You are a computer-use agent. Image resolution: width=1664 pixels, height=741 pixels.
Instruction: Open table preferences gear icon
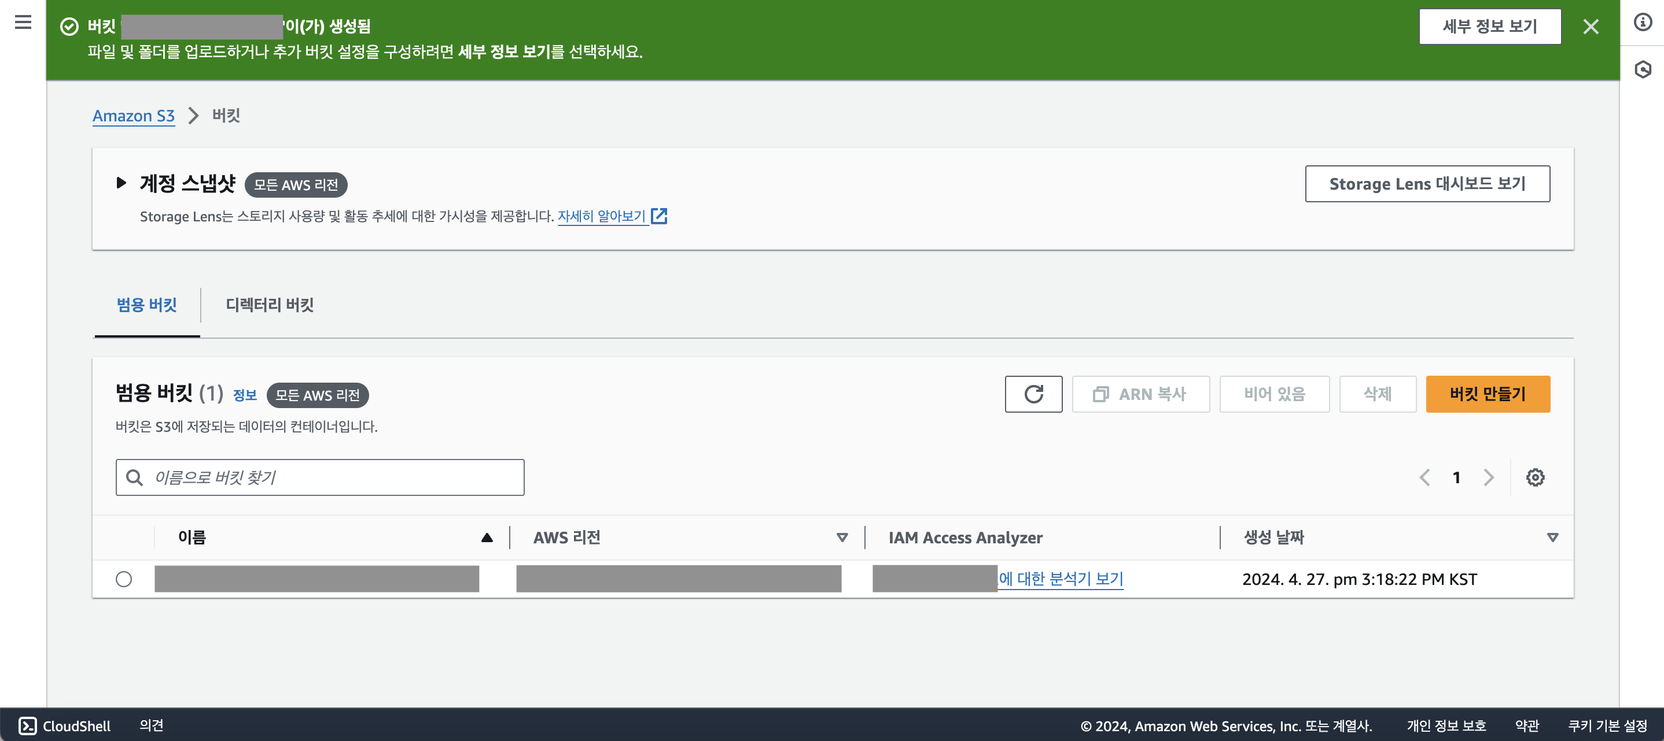(x=1535, y=477)
